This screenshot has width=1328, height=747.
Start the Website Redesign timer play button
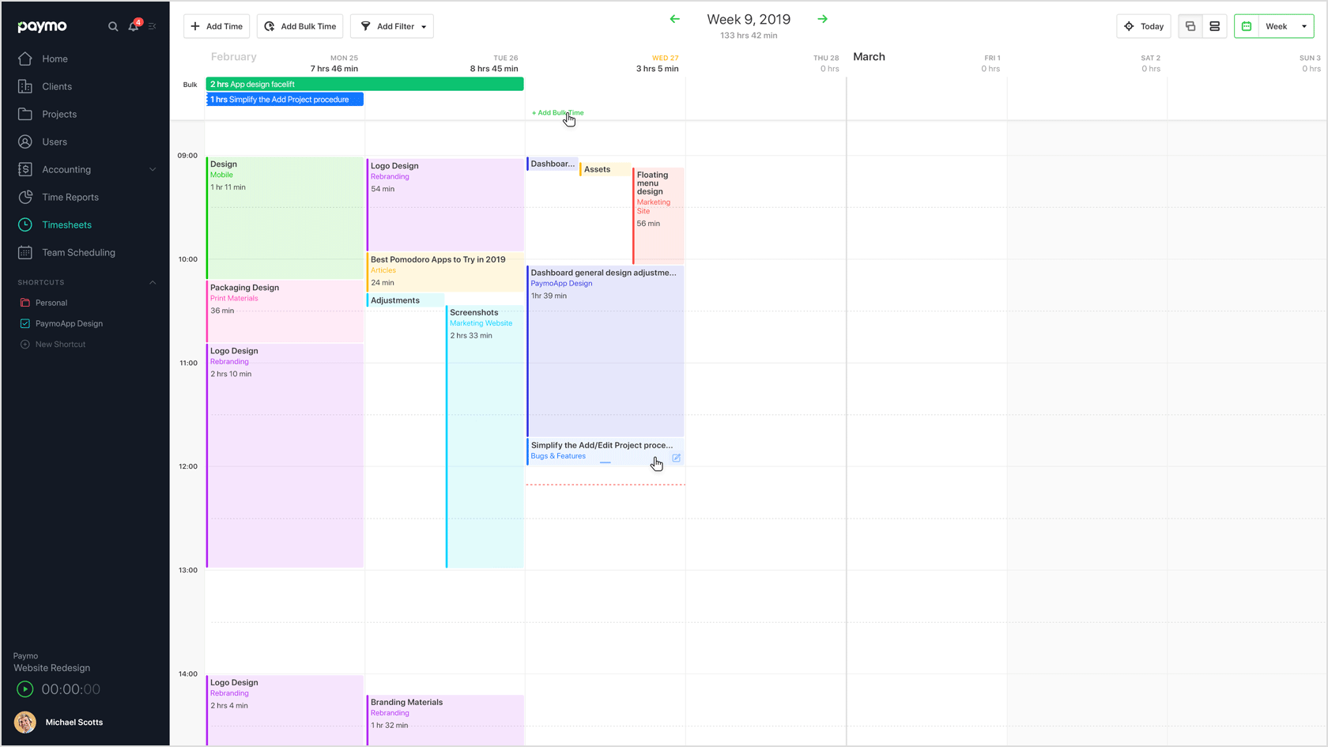[x=24, y=689]
